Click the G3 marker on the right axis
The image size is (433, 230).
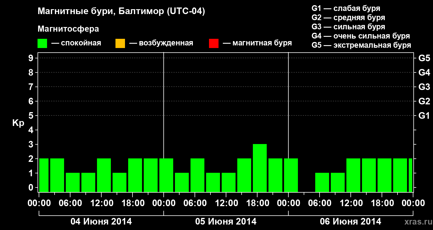(424, 87)
